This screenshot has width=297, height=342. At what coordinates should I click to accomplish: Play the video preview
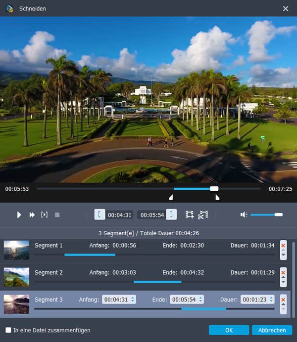[x=19, y=215]
